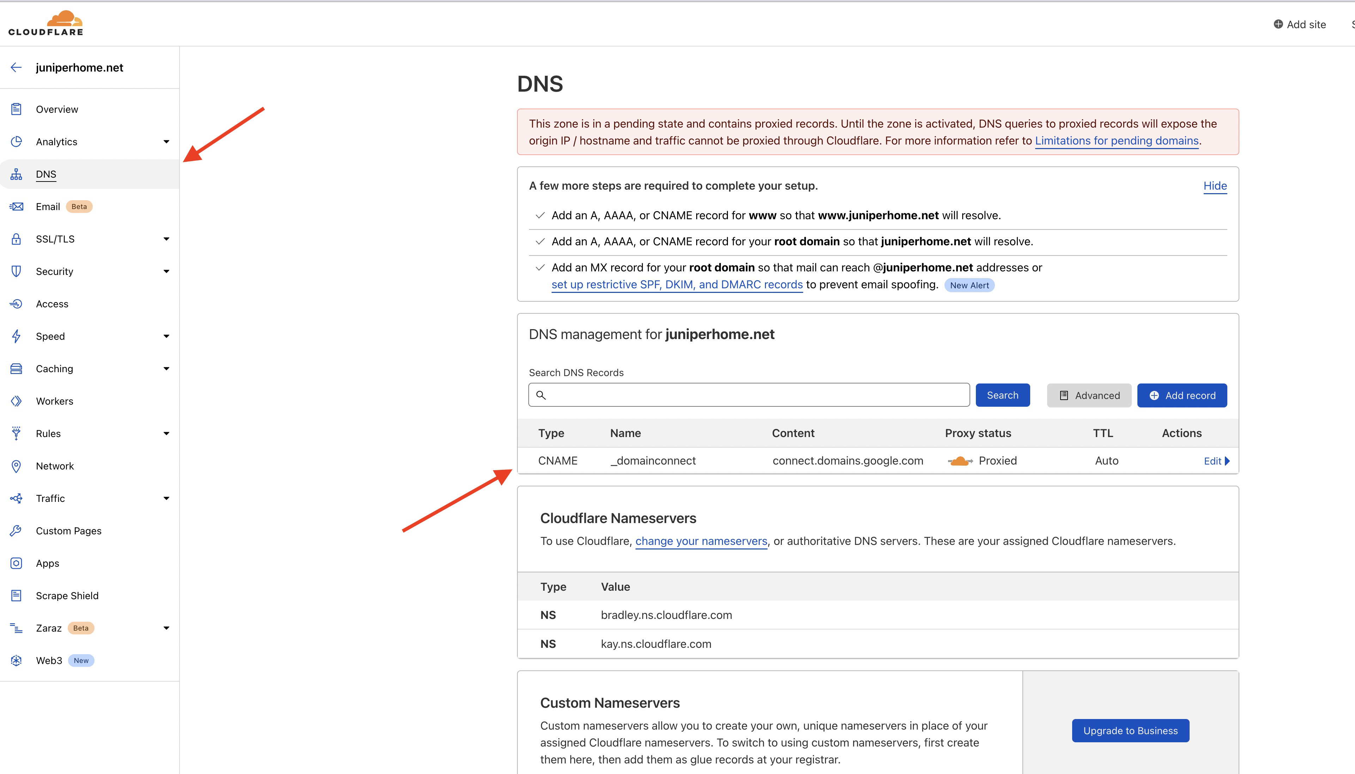Expand the Rules submenu arrow
Viewport: 1355px width, 774px height.
(166, 433)
